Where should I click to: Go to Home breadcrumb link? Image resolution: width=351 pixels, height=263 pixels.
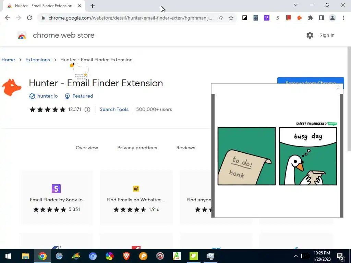(8, 60)
